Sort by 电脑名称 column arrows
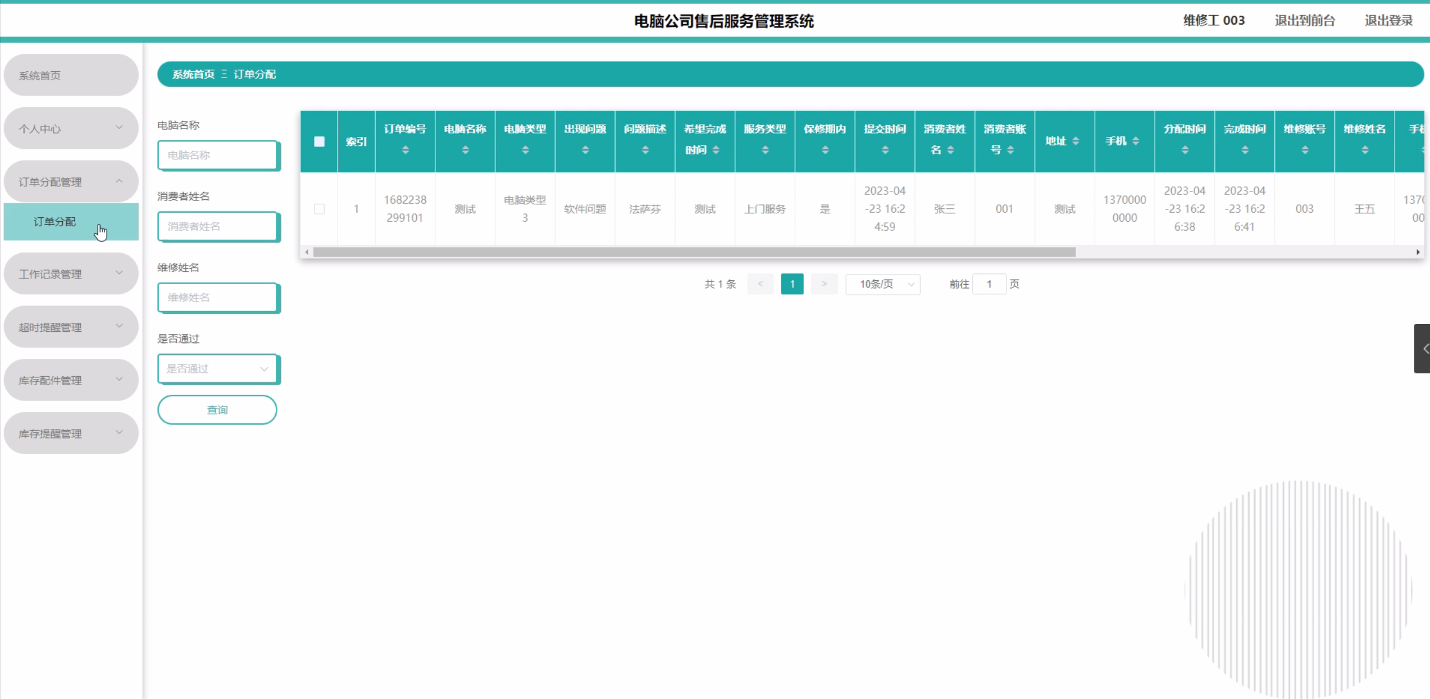Screen dimensions: 1430x699 465,150
